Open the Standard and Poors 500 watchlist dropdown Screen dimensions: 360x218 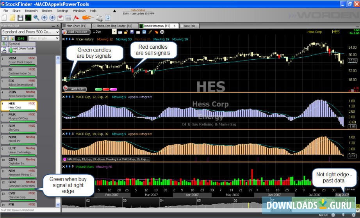point(57,32)
